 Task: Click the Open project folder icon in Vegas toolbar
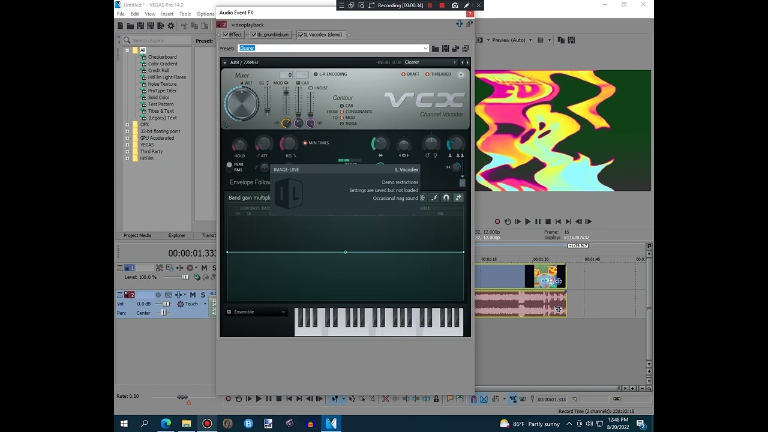tap(130, 26)
